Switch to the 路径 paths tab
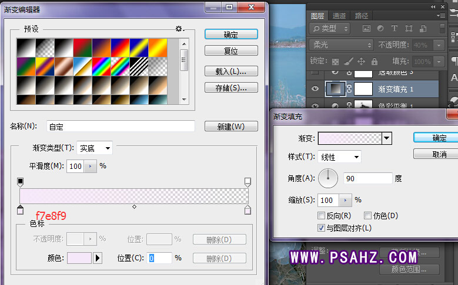This screenshot has width=458, height=285. coord(362,16)
